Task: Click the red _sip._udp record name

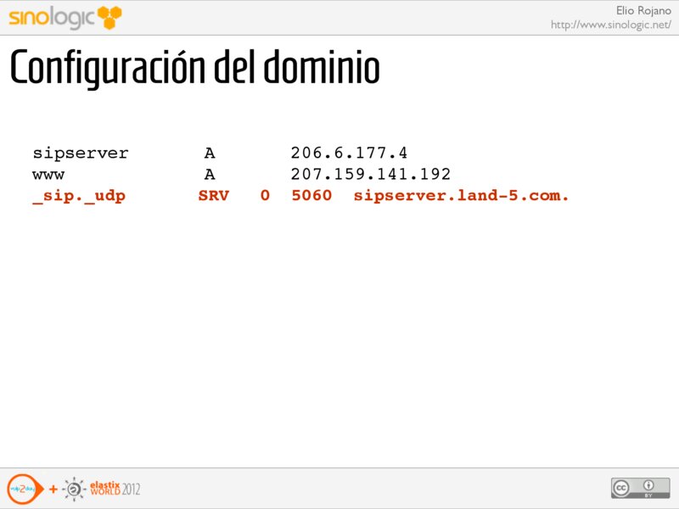Action: [79, 196]
